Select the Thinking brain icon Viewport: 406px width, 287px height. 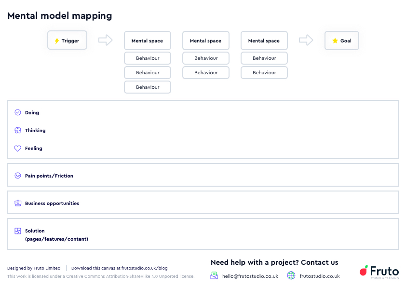click(18, 130)
